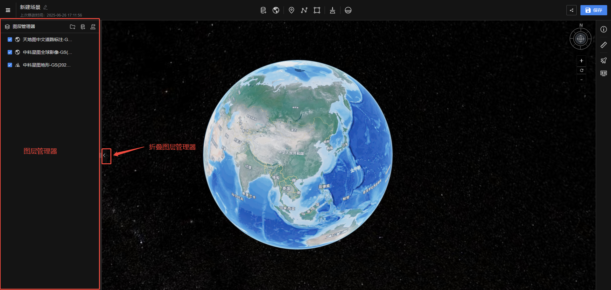
Task: Click the blue 保存 save button
Action: coord(593,10)
